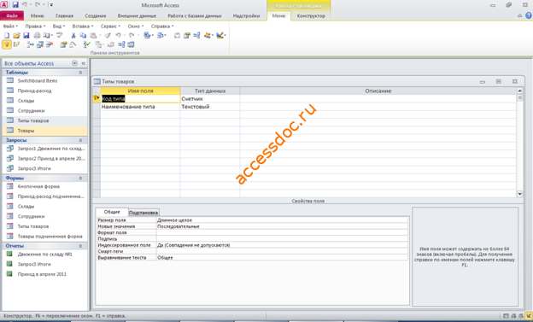The height and width of the screenshot is (322, 533).
Task: Click the Open folder icon in the toolbar
Action: coord(16,35)
